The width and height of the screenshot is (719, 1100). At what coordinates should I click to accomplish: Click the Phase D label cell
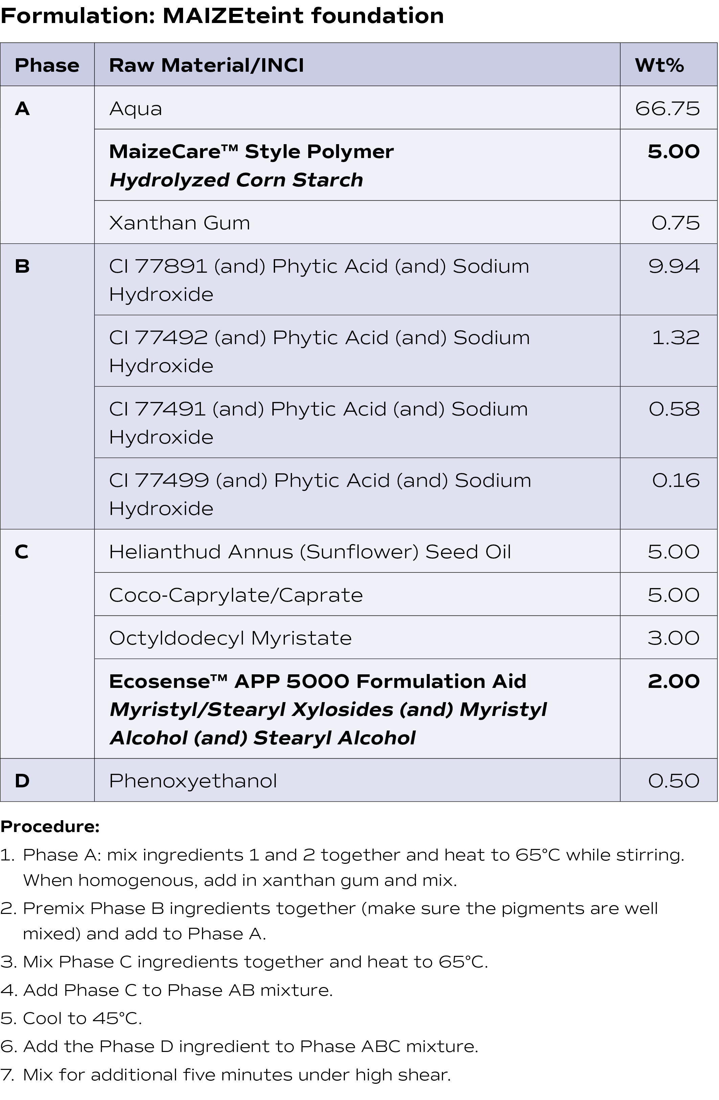click(x=47, y=781)
